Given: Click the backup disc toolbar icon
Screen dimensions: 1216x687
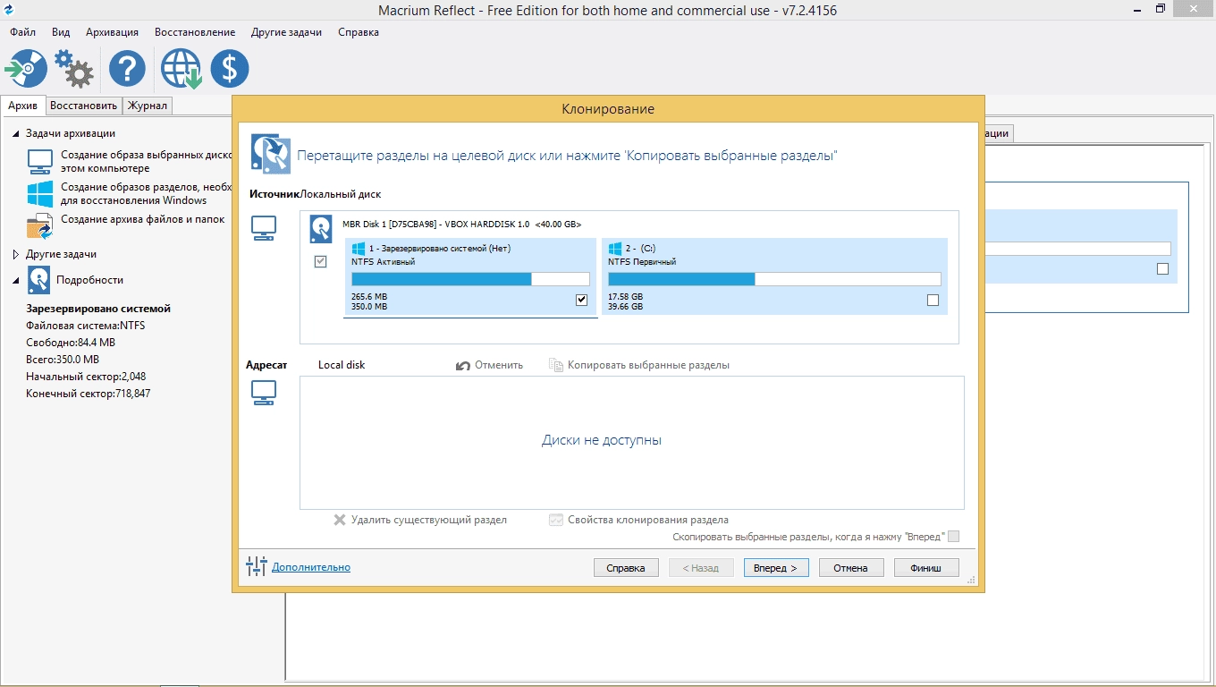Looking at the screenshot, I should pyautogui.click(x=26, y=69).
